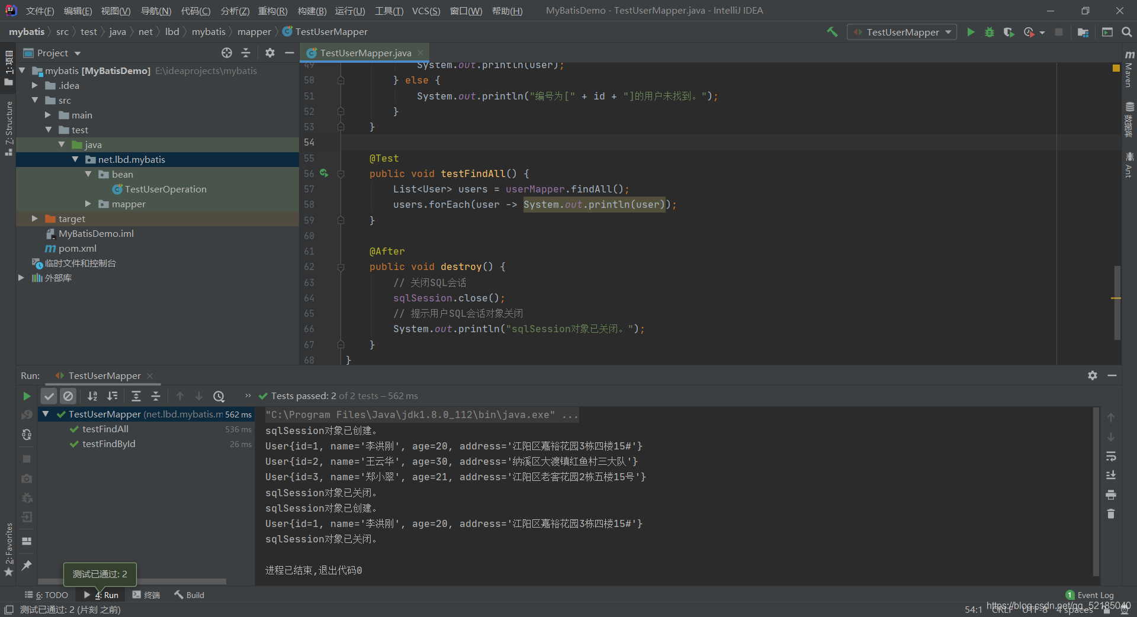
Task: Open Search Everywhere magnifier
Action: (x=1127, y=32)
